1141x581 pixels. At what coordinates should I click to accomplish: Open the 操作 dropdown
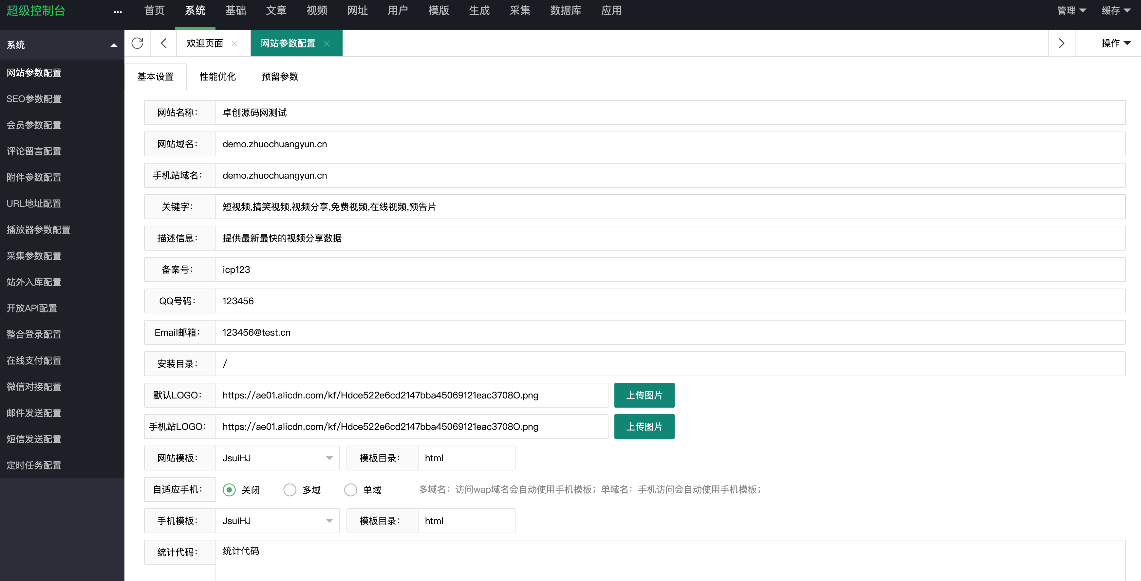(1116, 43)
